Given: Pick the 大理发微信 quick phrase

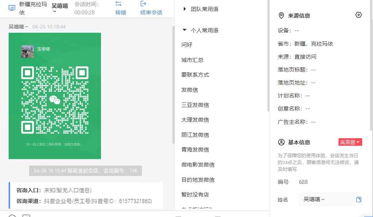Looking at the screenshot, I should click(x=195, y=119).
